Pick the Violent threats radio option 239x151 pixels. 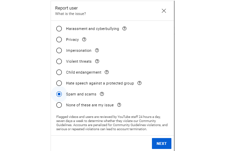click(59, 61)
